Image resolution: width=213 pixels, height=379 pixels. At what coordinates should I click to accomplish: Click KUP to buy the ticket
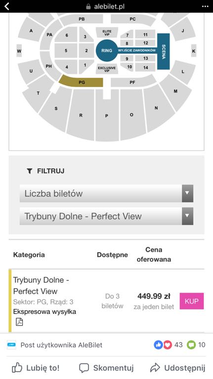[x=192, y=301]
